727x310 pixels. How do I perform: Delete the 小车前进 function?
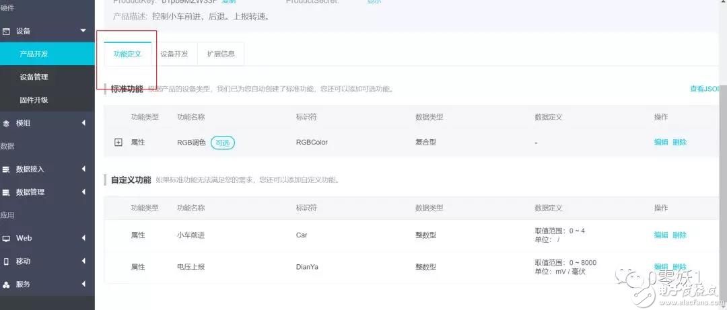pos(679,235)
